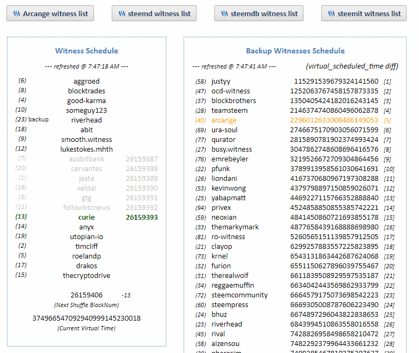Click witness name roelandp
419x353 pixels.
[x=86, y=256]
